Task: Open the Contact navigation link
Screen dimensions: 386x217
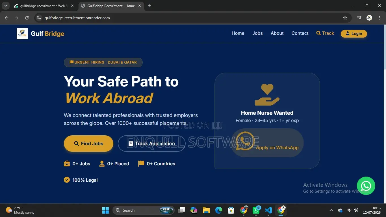Action: point(300,33)
